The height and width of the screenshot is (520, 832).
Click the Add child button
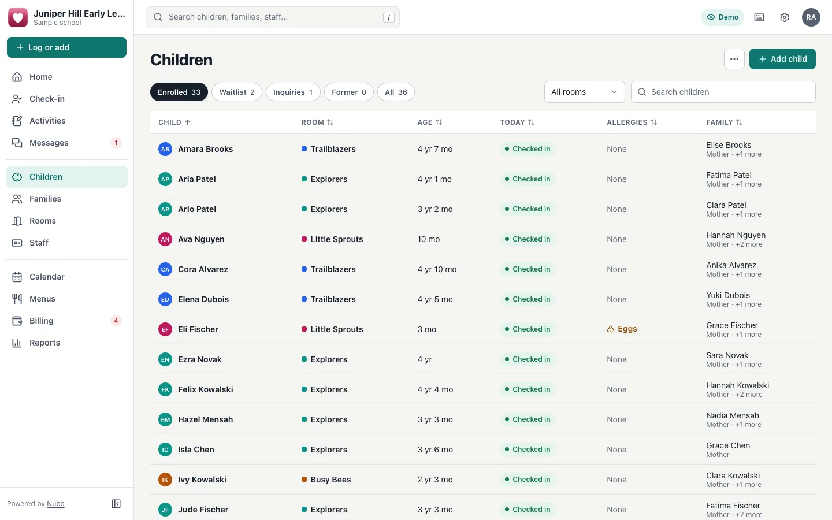(x=782, y=59)
